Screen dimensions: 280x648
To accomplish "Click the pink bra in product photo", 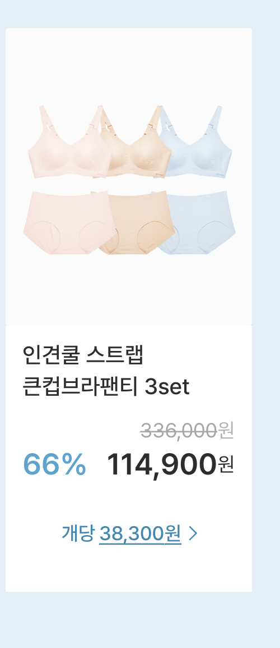I will tap(66, 143).
